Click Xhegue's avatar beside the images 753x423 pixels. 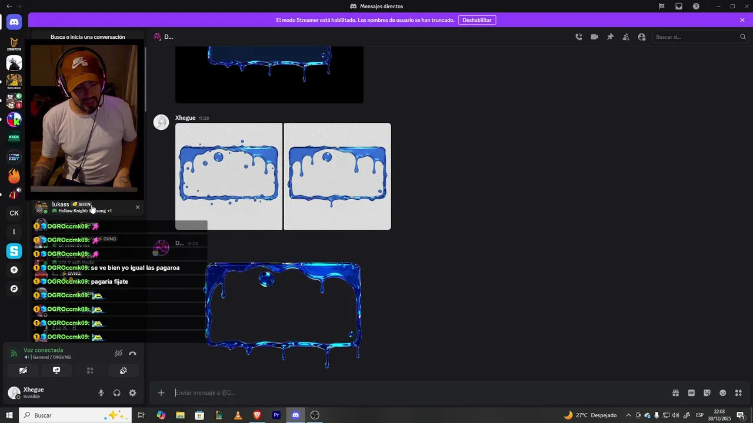coord(161,122)
